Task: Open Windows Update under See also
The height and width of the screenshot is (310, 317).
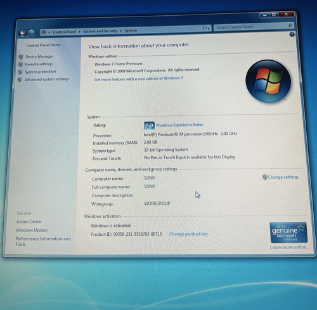Action: pyautogui.click(x=32, y=230)
